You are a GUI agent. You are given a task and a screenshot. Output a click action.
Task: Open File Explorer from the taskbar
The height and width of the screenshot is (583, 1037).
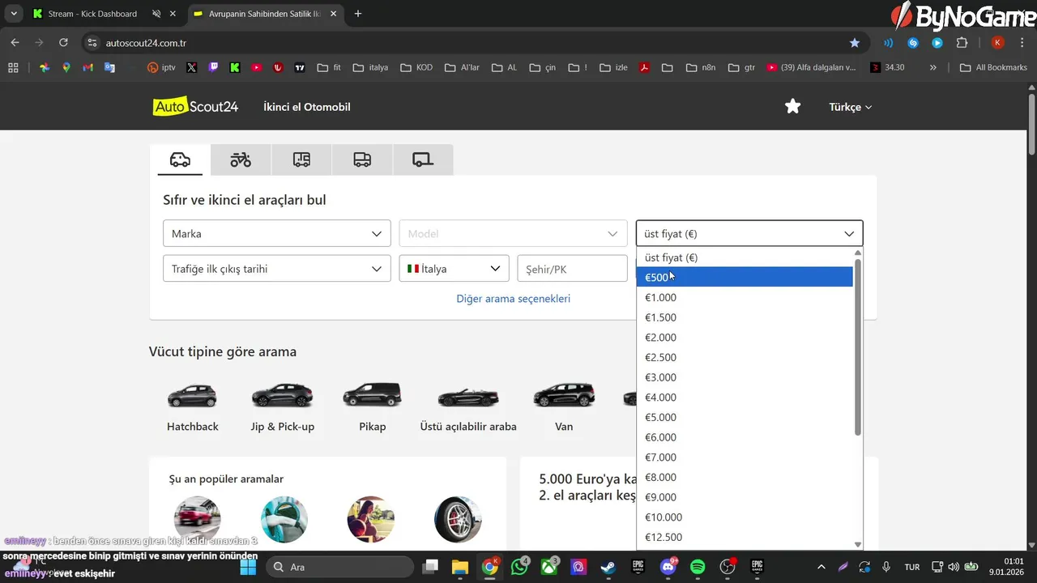(x=459, y=567)
